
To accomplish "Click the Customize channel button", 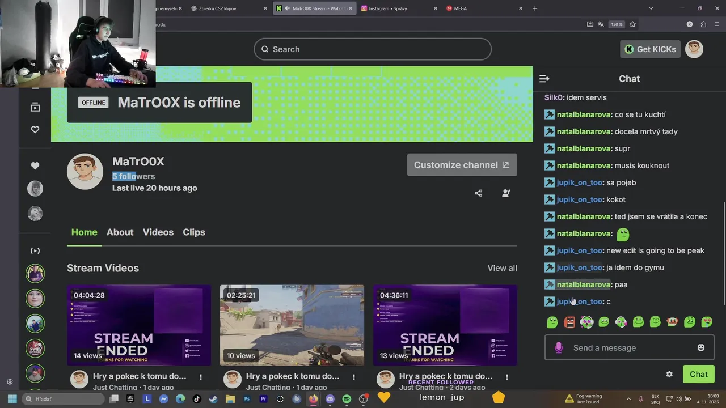I will (x=462, y=165).
